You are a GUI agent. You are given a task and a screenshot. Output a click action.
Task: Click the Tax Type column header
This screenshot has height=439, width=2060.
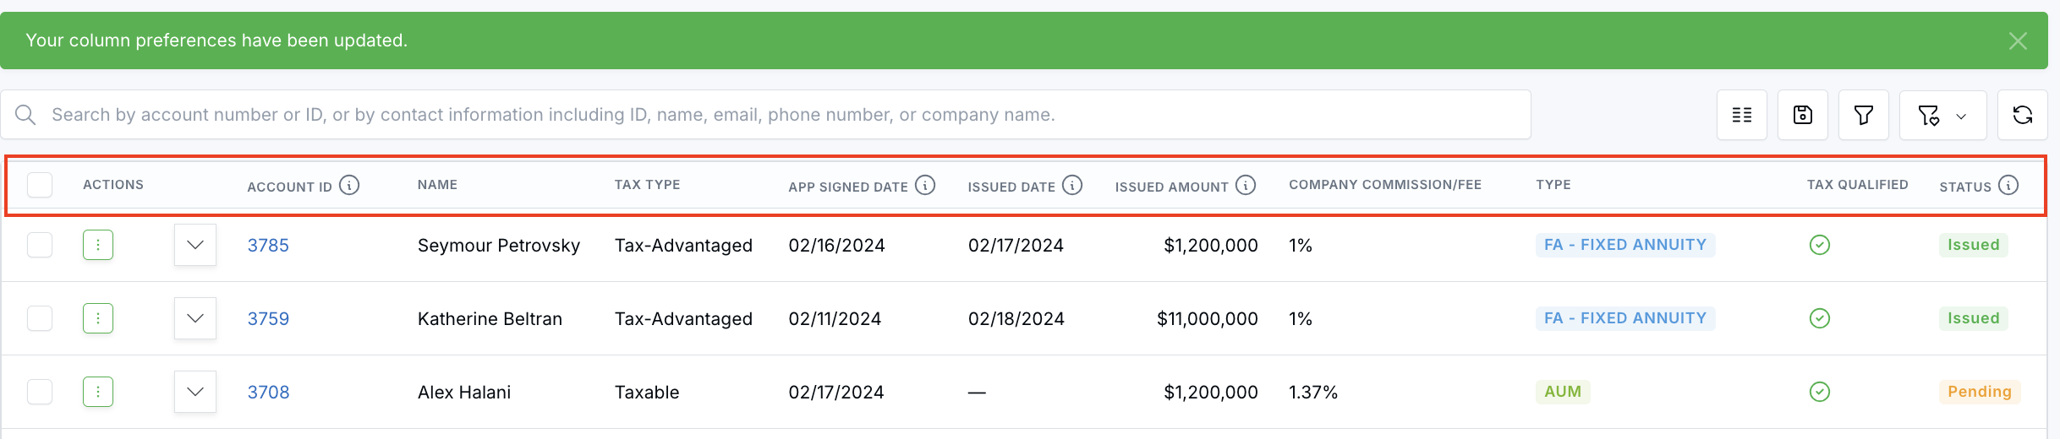(647, 185)
